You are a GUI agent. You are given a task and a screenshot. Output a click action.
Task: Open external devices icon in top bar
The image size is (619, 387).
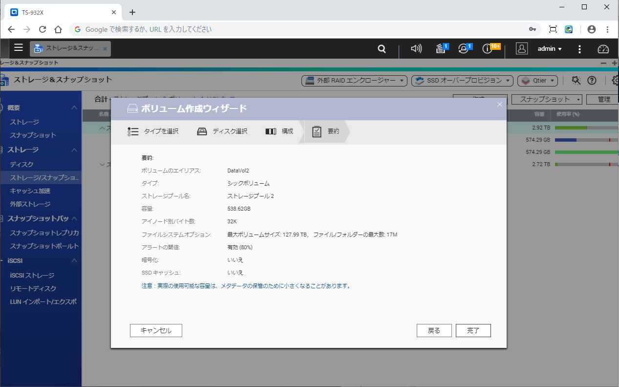click(464, 49)
